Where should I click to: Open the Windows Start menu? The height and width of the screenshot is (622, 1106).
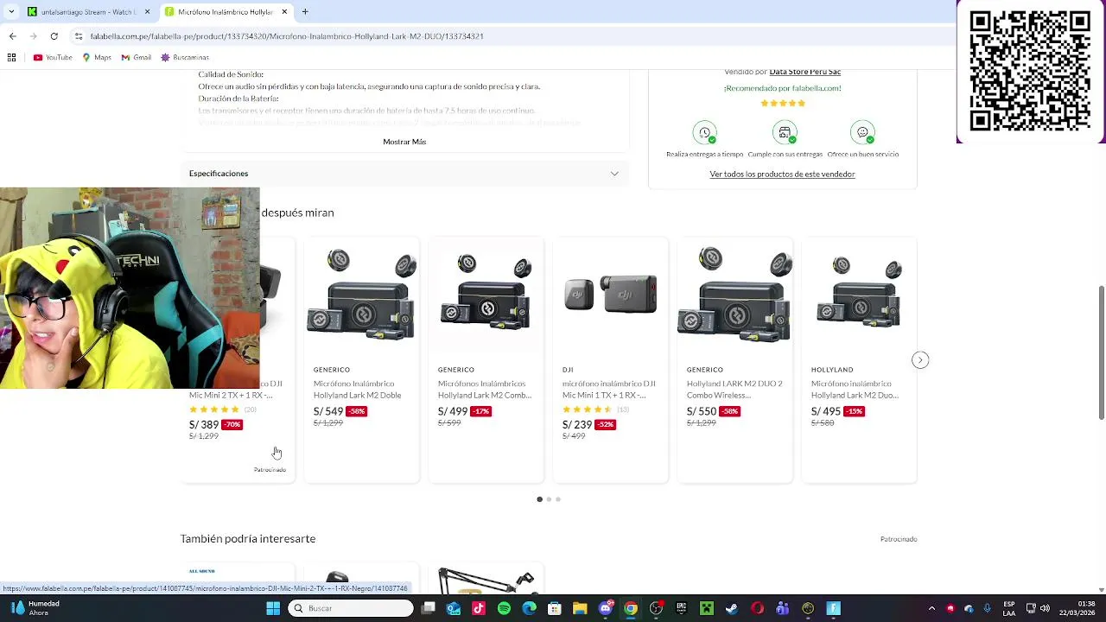click(273, 608)
